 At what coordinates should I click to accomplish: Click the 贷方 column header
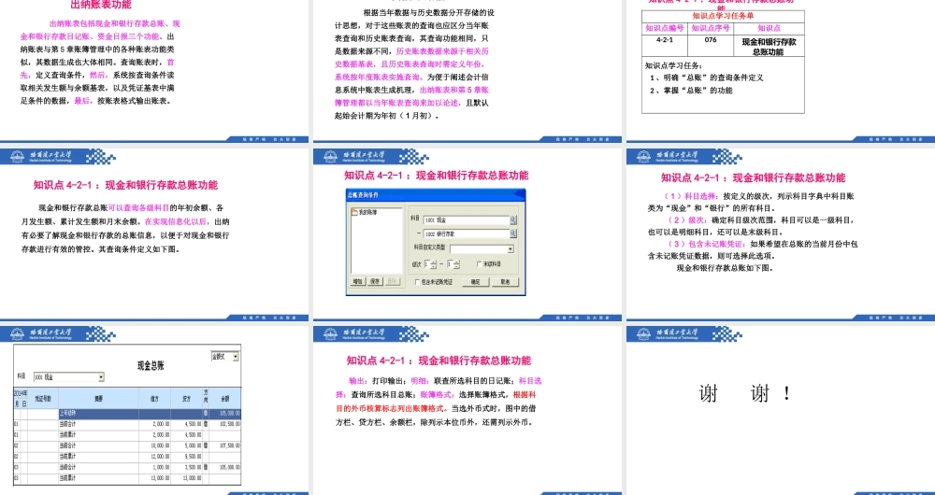pos(187,399)
